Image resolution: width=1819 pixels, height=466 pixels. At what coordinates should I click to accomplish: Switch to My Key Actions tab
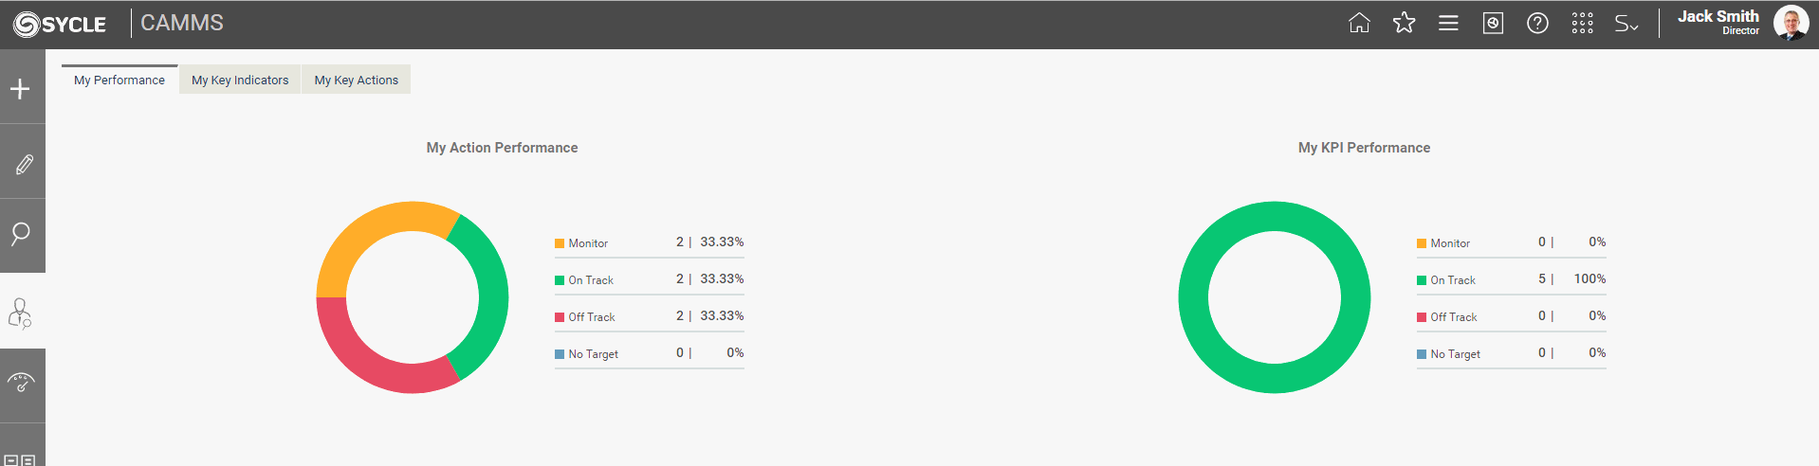[x=357, y=80]
